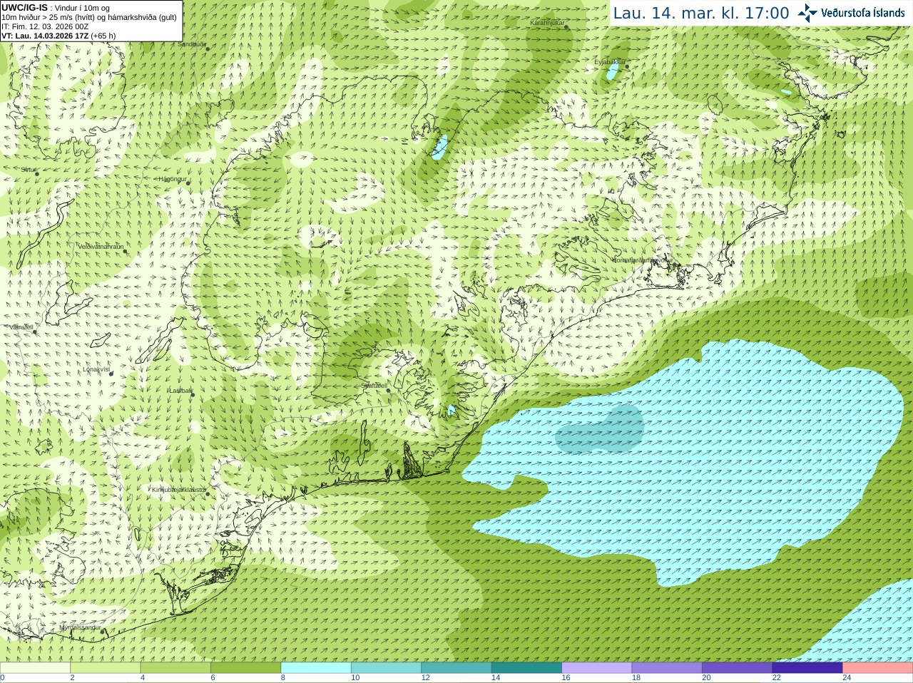Click the legend tick number '12'

point(425,678)
